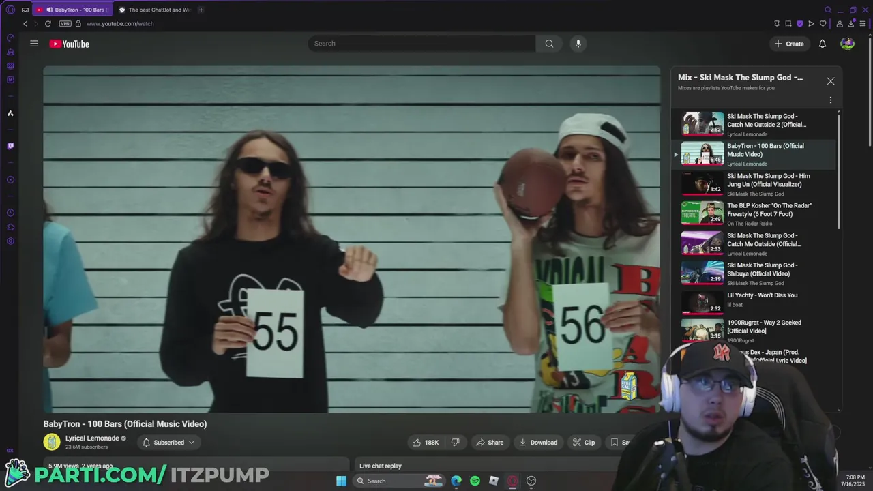Viewport: 873px width, 491px height.
Task: Open Microsoft Edge from the taskbar
Action: pos(456,481)
